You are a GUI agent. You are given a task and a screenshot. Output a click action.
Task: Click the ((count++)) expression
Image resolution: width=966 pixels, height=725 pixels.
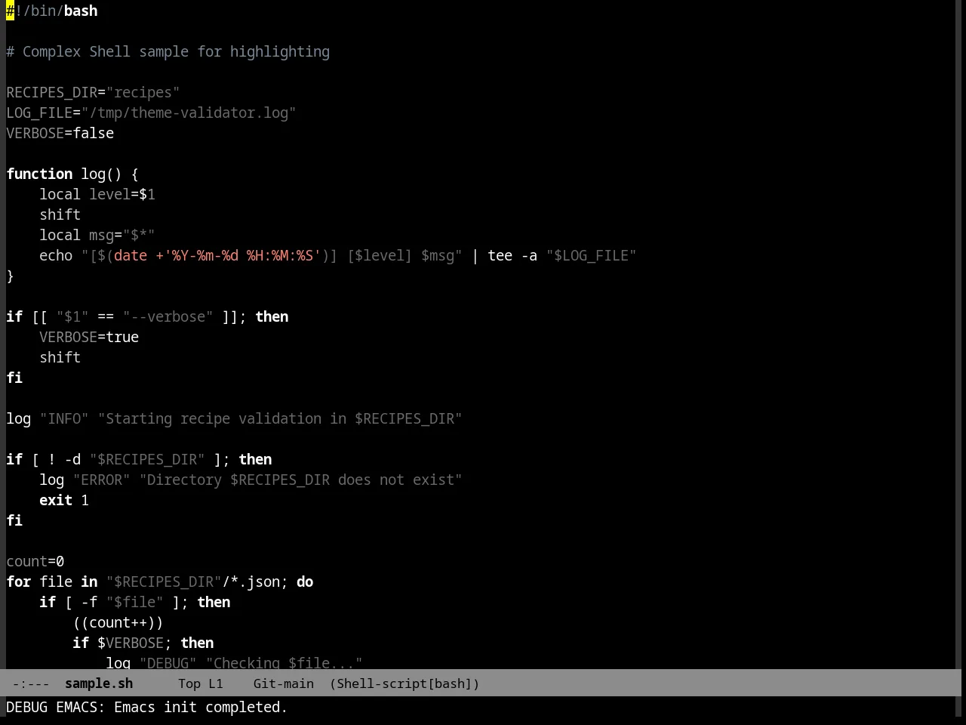(118, 622)
